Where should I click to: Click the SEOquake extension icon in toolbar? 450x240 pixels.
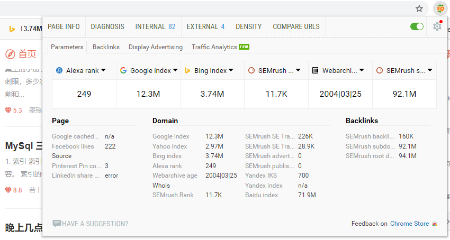coord(440,8)
